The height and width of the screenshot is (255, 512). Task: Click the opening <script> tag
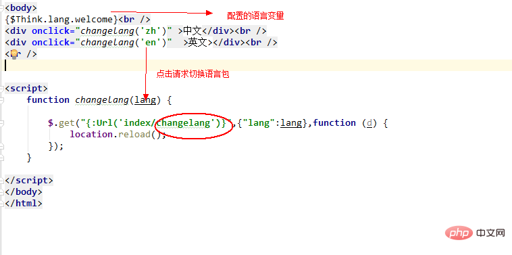26,89
